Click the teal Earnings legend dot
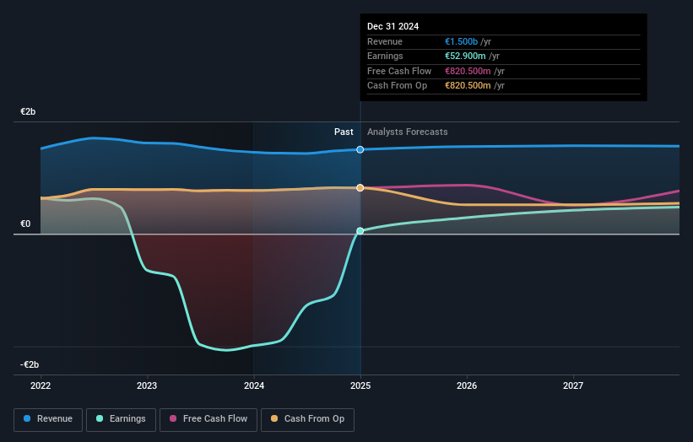Screen dimensions: 693x442 coord(100,418)
